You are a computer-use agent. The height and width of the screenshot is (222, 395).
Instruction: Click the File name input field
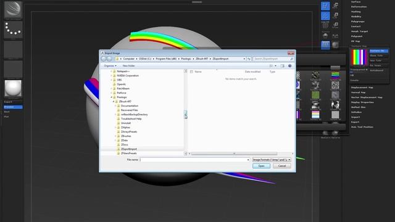click(194, 160)
